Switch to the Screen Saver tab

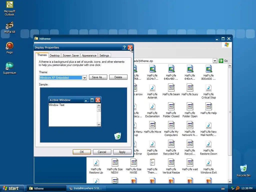click(71, 55)
